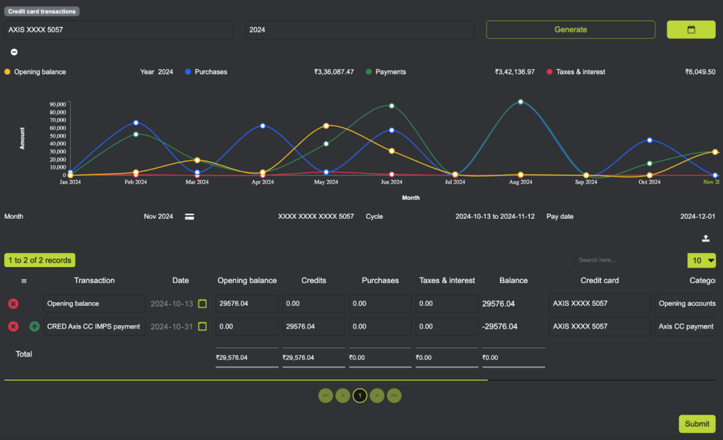
Task: Click the Search here input field
Action: pos(631,261)
